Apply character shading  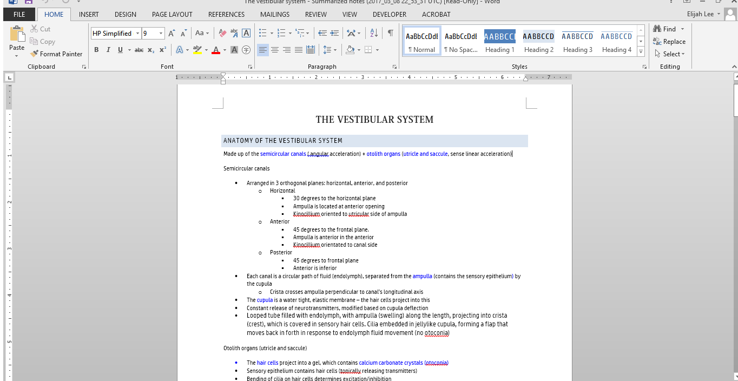coord(234,50)
